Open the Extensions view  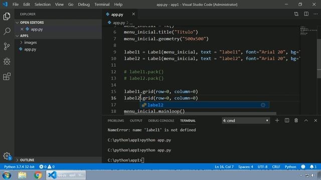tap(7, 76)
